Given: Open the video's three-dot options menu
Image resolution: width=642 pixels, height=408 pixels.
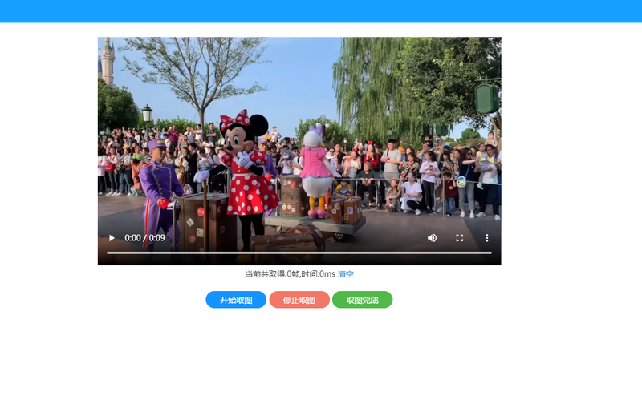Looking at the screenshot, I should pyautogui.click(x=487, y=238).
